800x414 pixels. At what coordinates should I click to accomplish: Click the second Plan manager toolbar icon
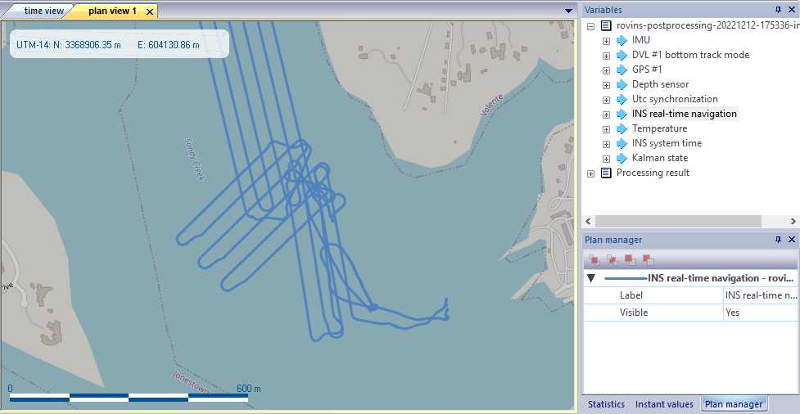(612, 260)
